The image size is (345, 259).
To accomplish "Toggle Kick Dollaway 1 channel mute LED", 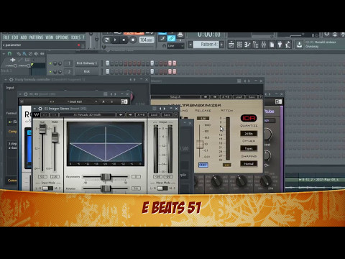I will point(50,63).
